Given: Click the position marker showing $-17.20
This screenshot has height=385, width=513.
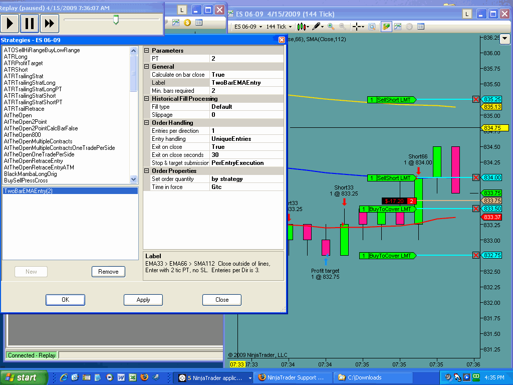Looking at the screenshot, I should (x=399, y=201).
